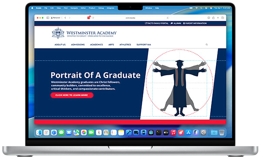Click the Click Here To Learn More button
The width and height of the screenshot is (261, 159).
tap(72, 95)
